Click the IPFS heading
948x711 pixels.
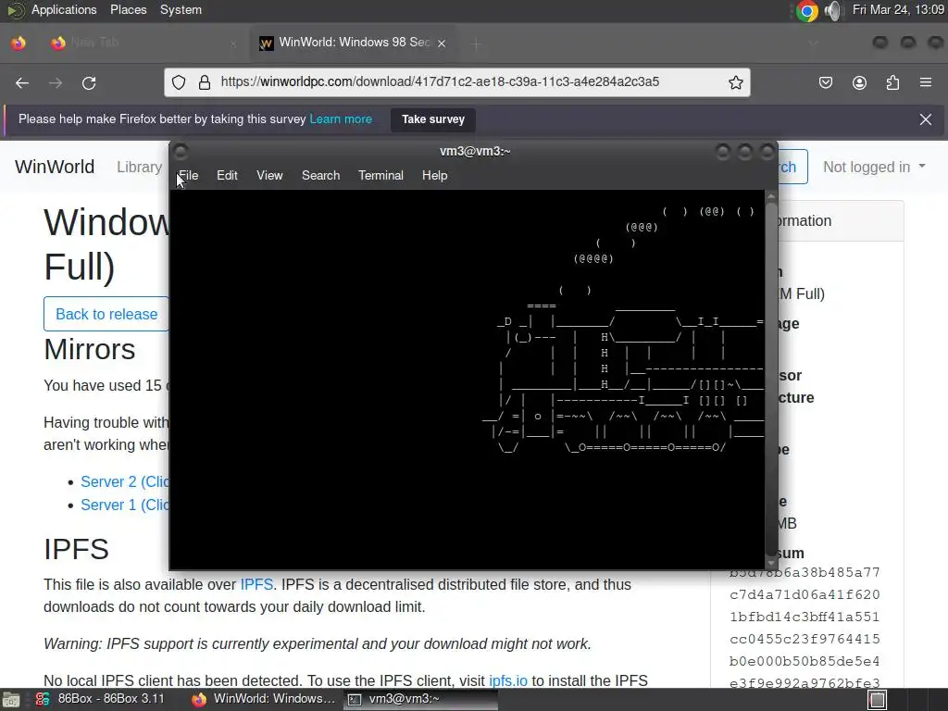[x=76, y=549]
